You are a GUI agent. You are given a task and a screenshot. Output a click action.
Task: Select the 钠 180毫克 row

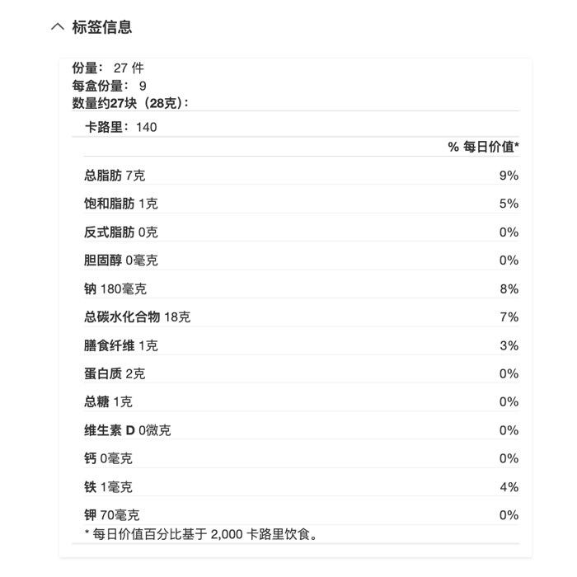pos(302,288)
